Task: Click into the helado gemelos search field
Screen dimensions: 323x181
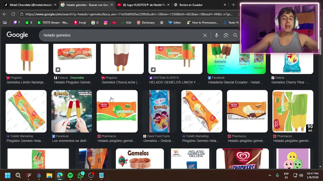Action: (121, 35)
